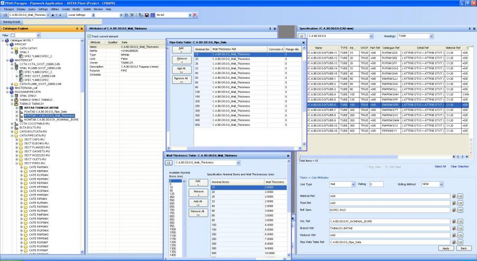Screen dimensions: 477x261
Task: Click the red X delete list icon
Action: click(195, 15)
